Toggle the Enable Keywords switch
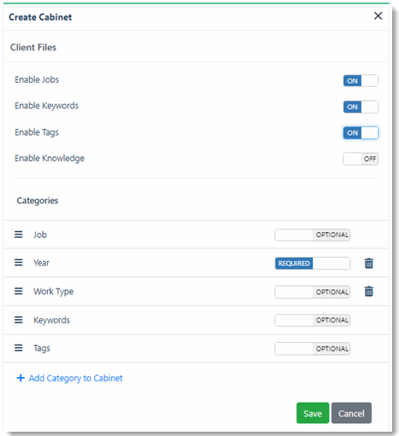This screenshot has width=399, height=436. tap(361, 107)
